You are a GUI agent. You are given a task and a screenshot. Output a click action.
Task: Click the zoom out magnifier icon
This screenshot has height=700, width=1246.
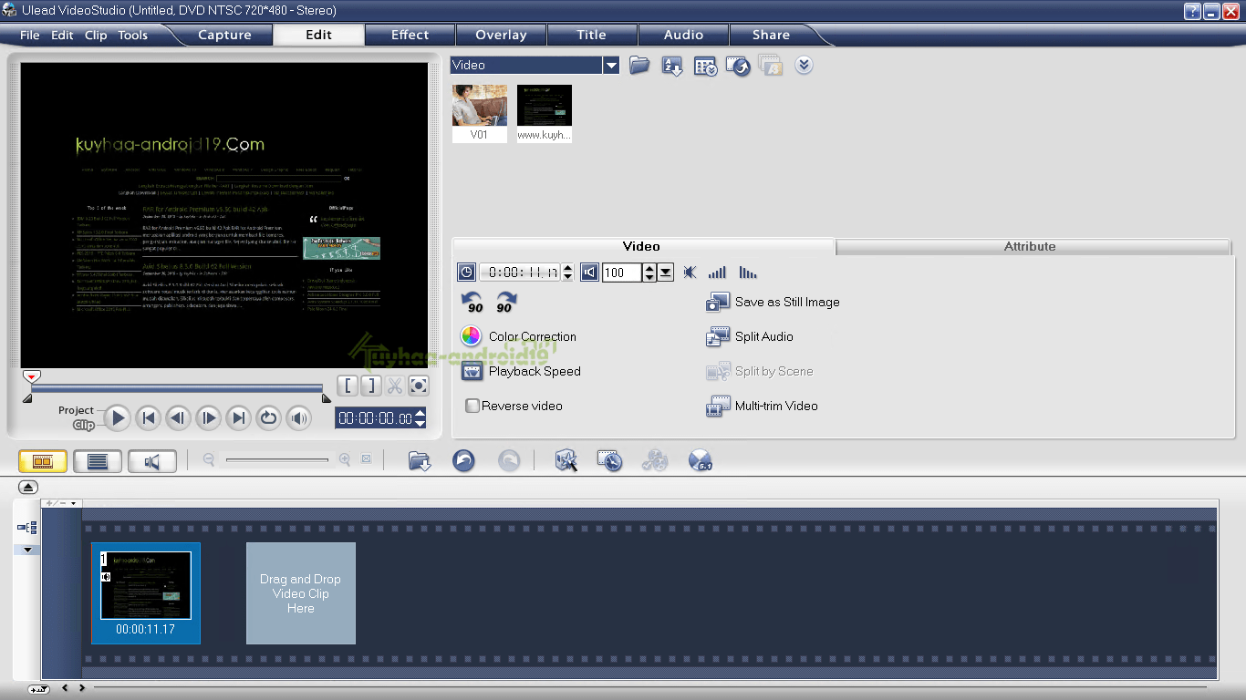[x=209, y=460]
